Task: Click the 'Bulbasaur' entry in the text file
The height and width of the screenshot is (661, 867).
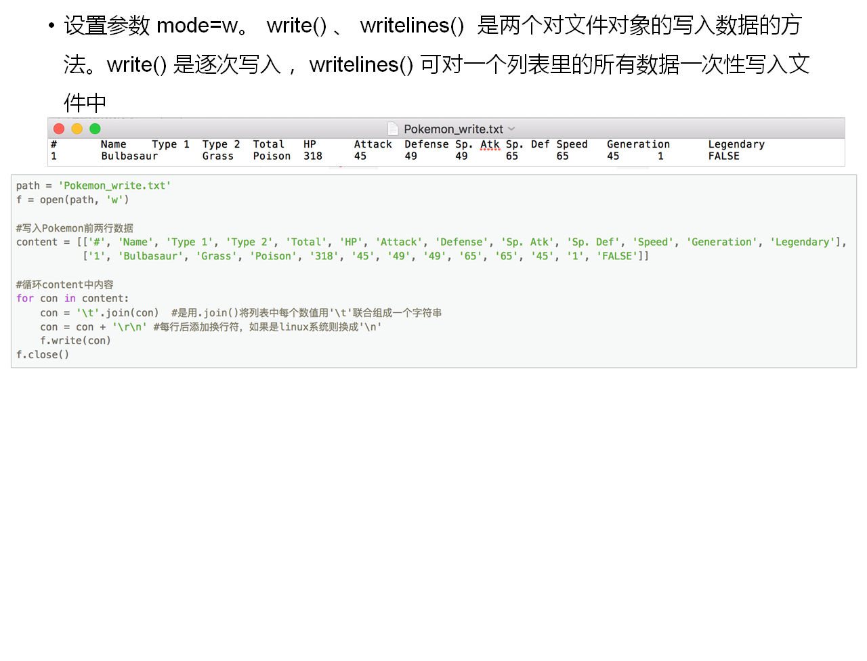Action: tap(129, 156)
